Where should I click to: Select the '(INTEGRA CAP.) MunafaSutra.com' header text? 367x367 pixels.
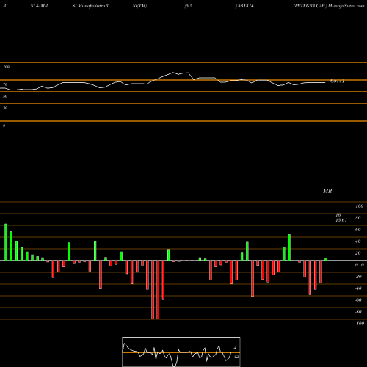point(329,6)
